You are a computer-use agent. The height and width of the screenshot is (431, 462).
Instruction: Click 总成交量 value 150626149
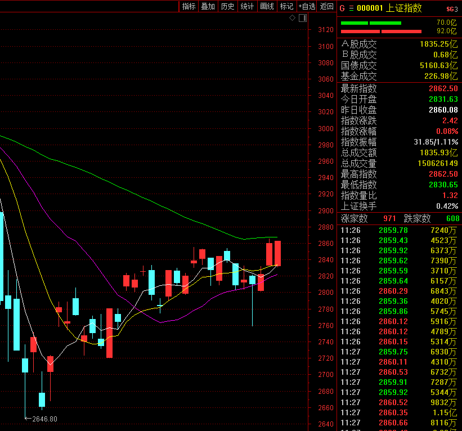[x=438, y=163]
